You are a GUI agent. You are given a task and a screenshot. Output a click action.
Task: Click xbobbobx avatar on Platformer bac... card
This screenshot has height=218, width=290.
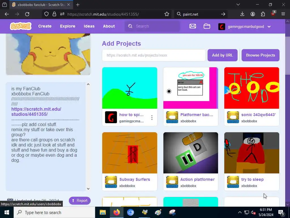[x=172, y=117]
